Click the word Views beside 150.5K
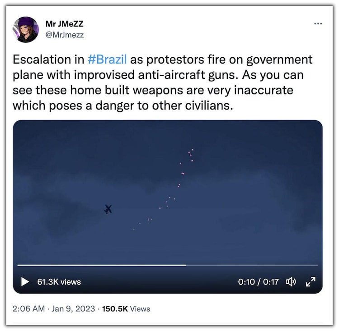This screenshot has height=331, width=339. coord(140,309)
